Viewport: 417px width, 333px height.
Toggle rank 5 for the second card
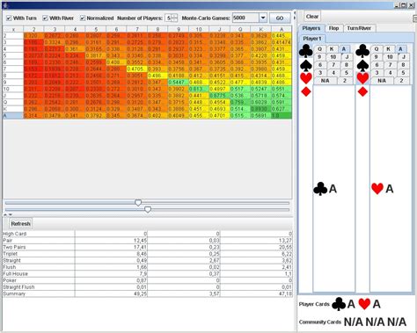coord(404,73)
